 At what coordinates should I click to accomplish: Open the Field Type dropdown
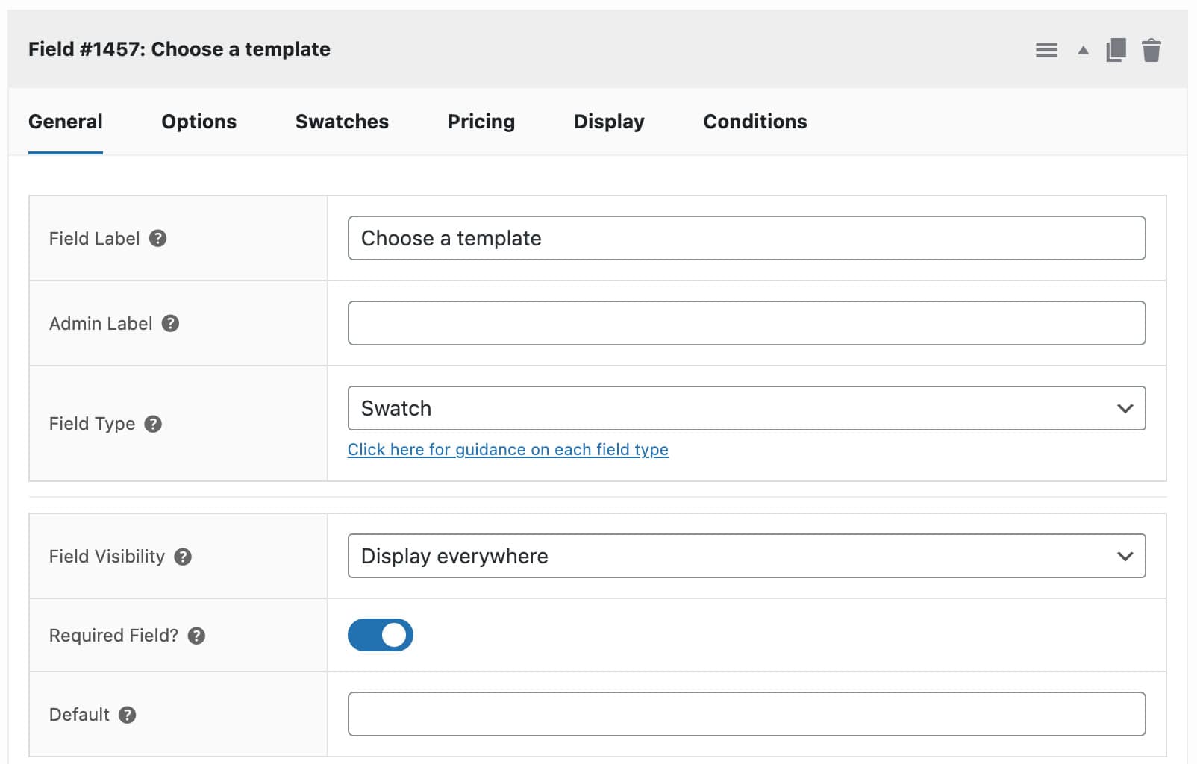coord(746,408)
